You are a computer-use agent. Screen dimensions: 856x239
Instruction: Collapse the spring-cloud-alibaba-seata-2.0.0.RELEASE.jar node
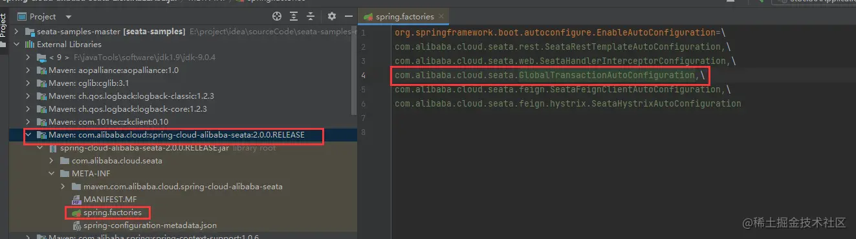40,148
